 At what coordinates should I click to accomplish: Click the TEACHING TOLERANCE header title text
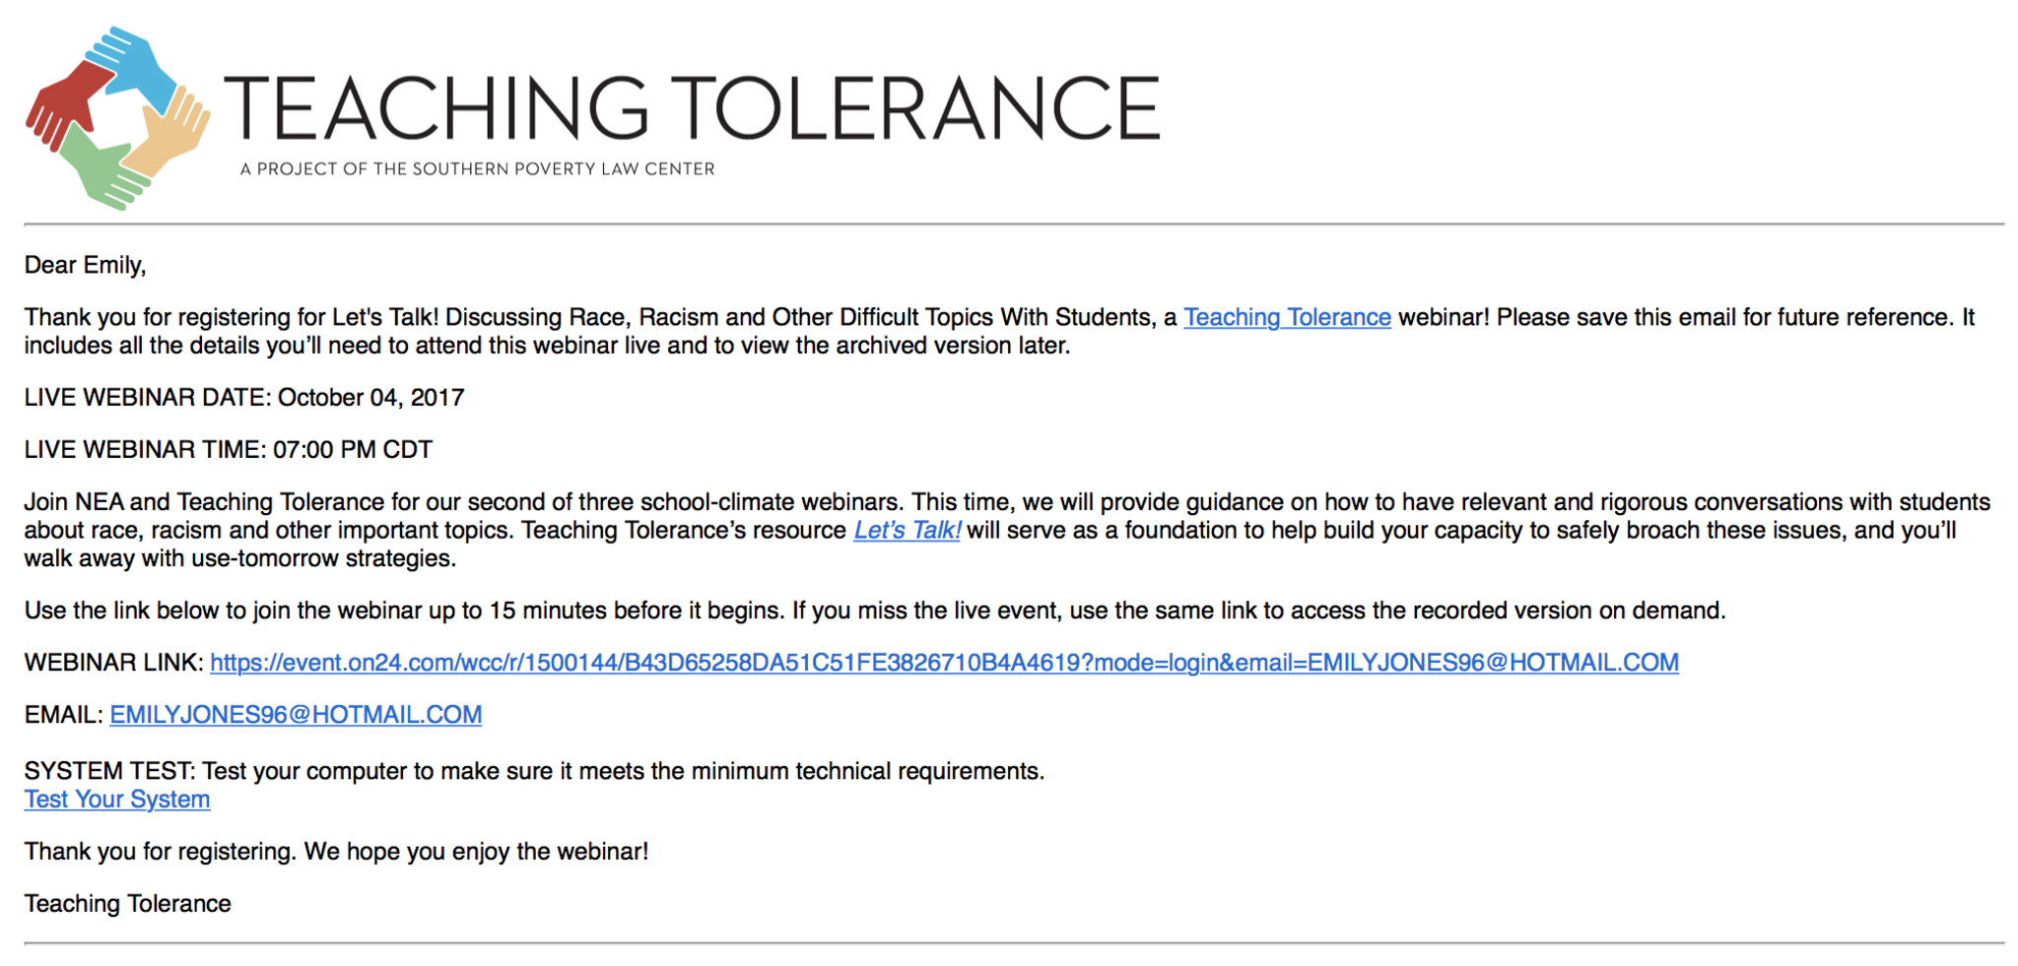click(692, 108)
